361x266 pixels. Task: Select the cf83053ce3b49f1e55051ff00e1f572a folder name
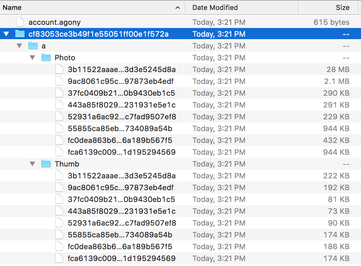tap(99, 34)
